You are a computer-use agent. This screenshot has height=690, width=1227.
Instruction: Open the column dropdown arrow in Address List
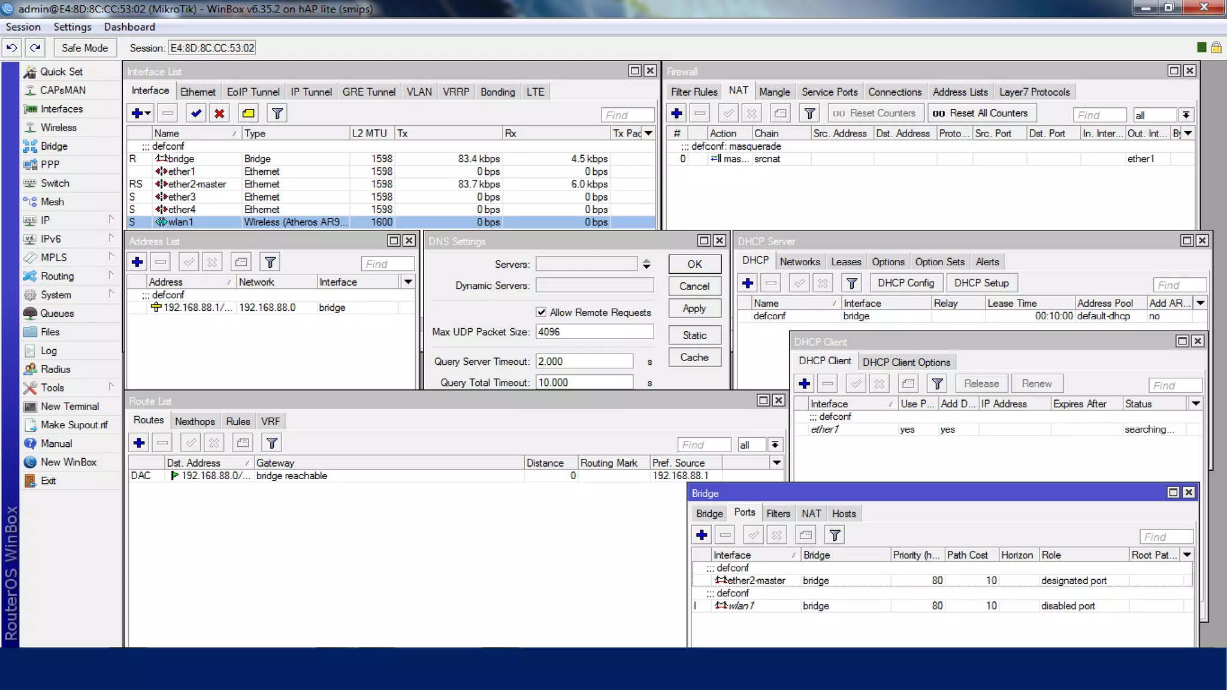coord(408,282)
